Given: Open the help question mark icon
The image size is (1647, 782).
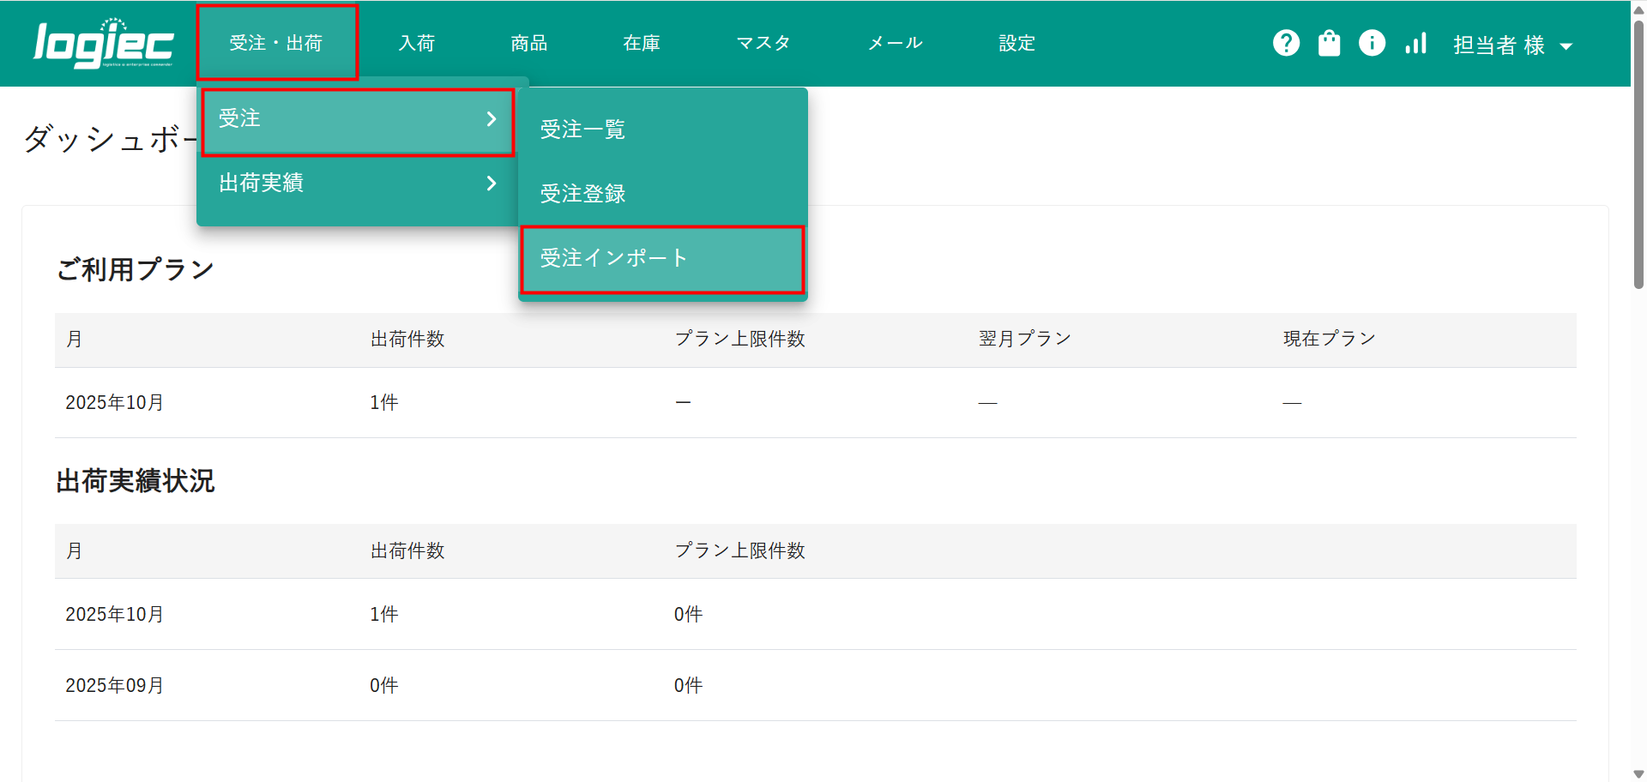Looking at the screenshot, I should coord(1286,43).
